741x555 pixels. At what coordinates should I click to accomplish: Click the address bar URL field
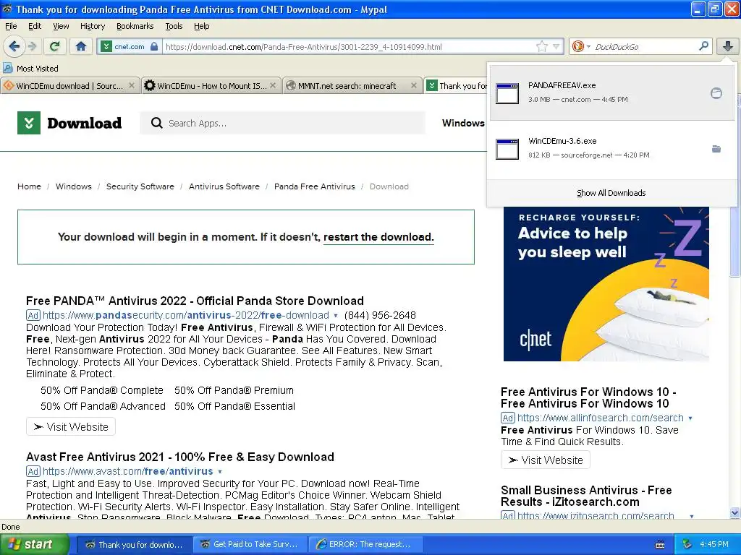(x=349, y=47)
